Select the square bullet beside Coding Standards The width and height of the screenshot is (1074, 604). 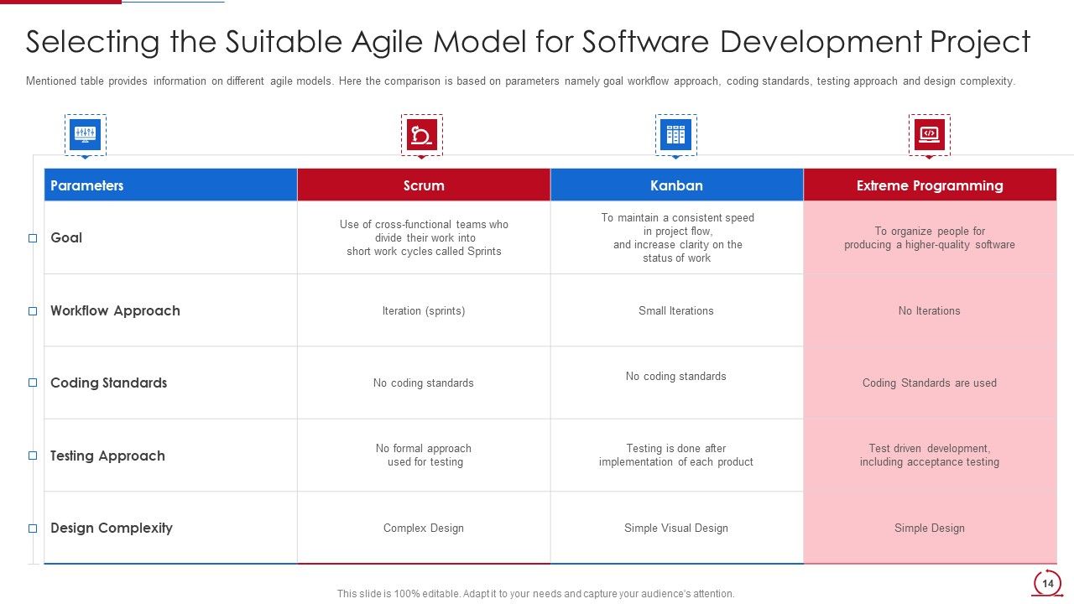(x=33, y=383)
